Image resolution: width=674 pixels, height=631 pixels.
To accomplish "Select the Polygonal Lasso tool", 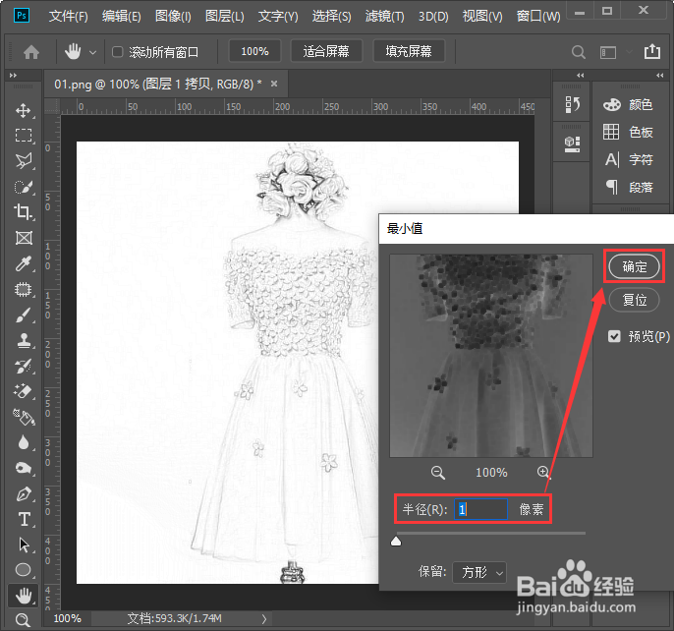I will pyautogui.click(x=24, y=161).
